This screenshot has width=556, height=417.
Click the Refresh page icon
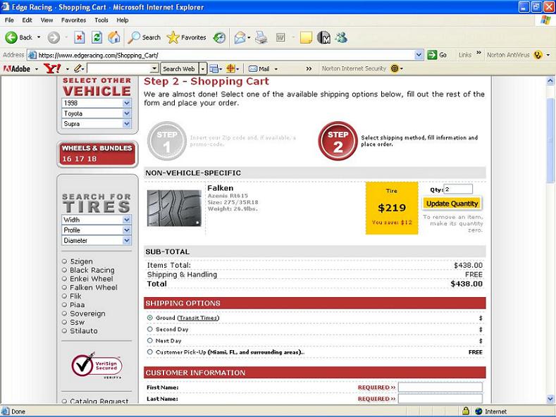coord(97,37)
